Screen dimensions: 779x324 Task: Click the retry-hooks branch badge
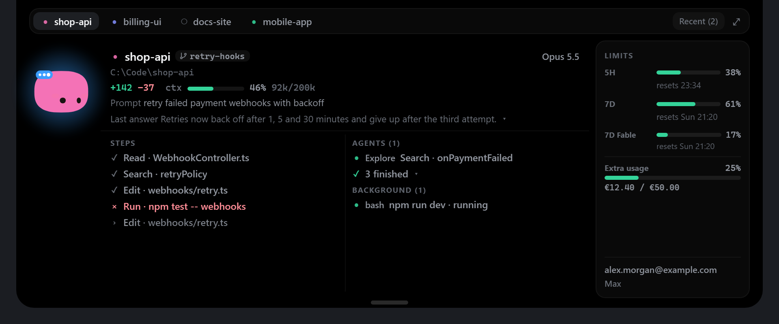coord(213,56)
